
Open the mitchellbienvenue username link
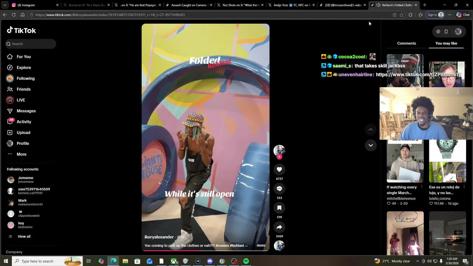[401, 198]
